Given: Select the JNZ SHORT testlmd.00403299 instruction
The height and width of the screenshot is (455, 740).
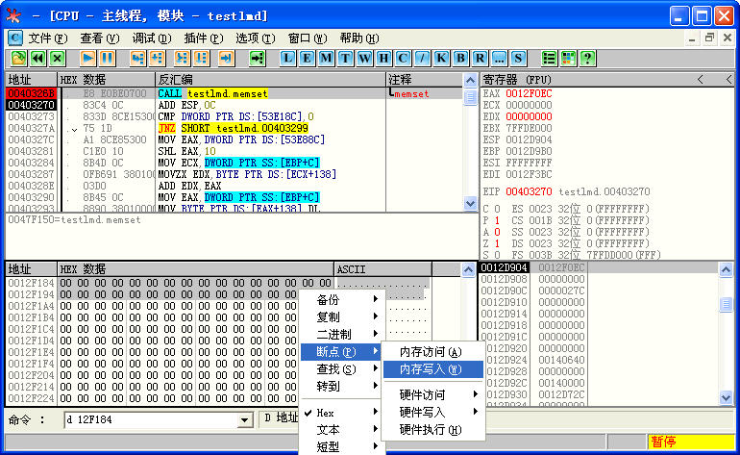Looking at the screenshot, I should pos(234,128).
